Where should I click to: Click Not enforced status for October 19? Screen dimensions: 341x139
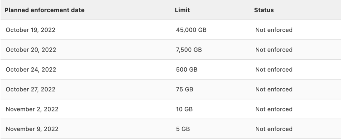[274, 30]
